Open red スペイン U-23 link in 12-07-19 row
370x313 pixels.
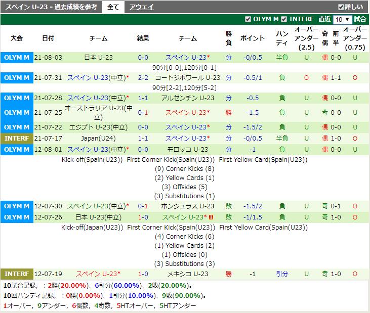[97, 274]
